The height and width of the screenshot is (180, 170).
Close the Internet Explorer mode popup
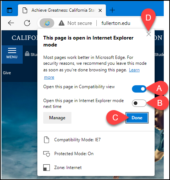pos(149,34)
